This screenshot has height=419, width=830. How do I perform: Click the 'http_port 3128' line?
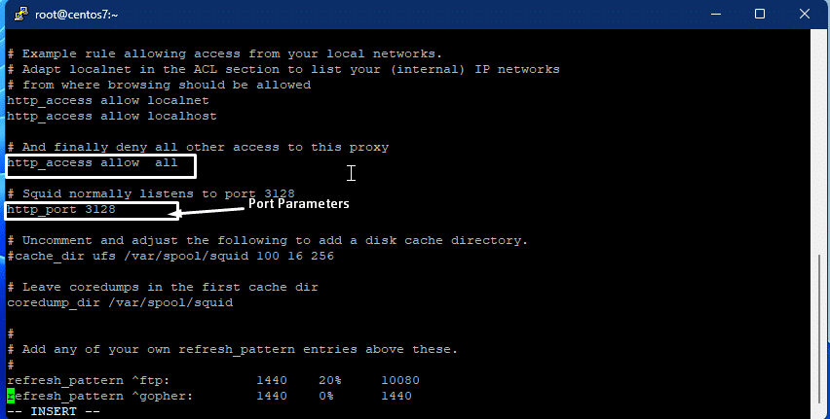pos(61,210)
